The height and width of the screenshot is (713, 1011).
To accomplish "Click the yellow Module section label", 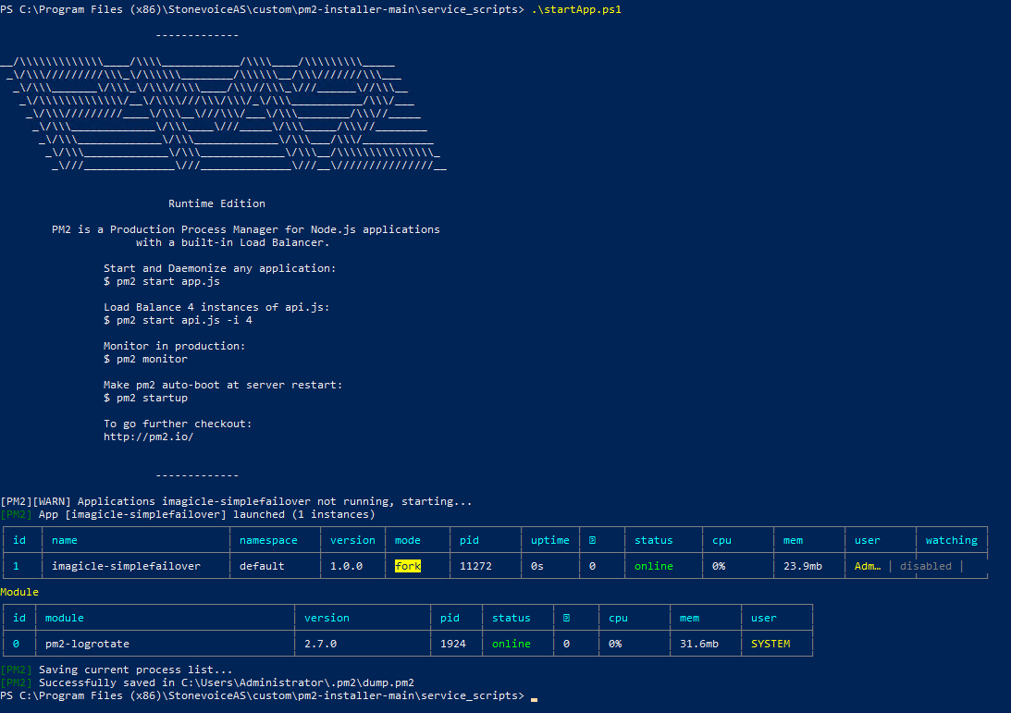I will click(x=19, y=591).
